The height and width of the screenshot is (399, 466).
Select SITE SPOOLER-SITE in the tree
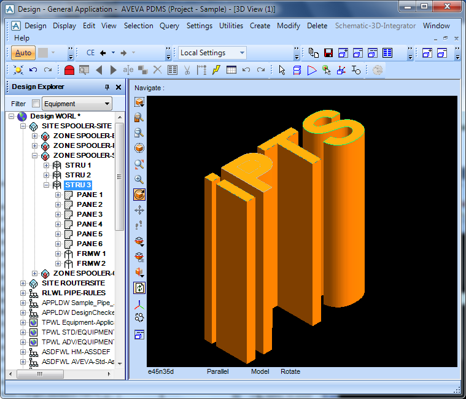[x=77, y=126]
